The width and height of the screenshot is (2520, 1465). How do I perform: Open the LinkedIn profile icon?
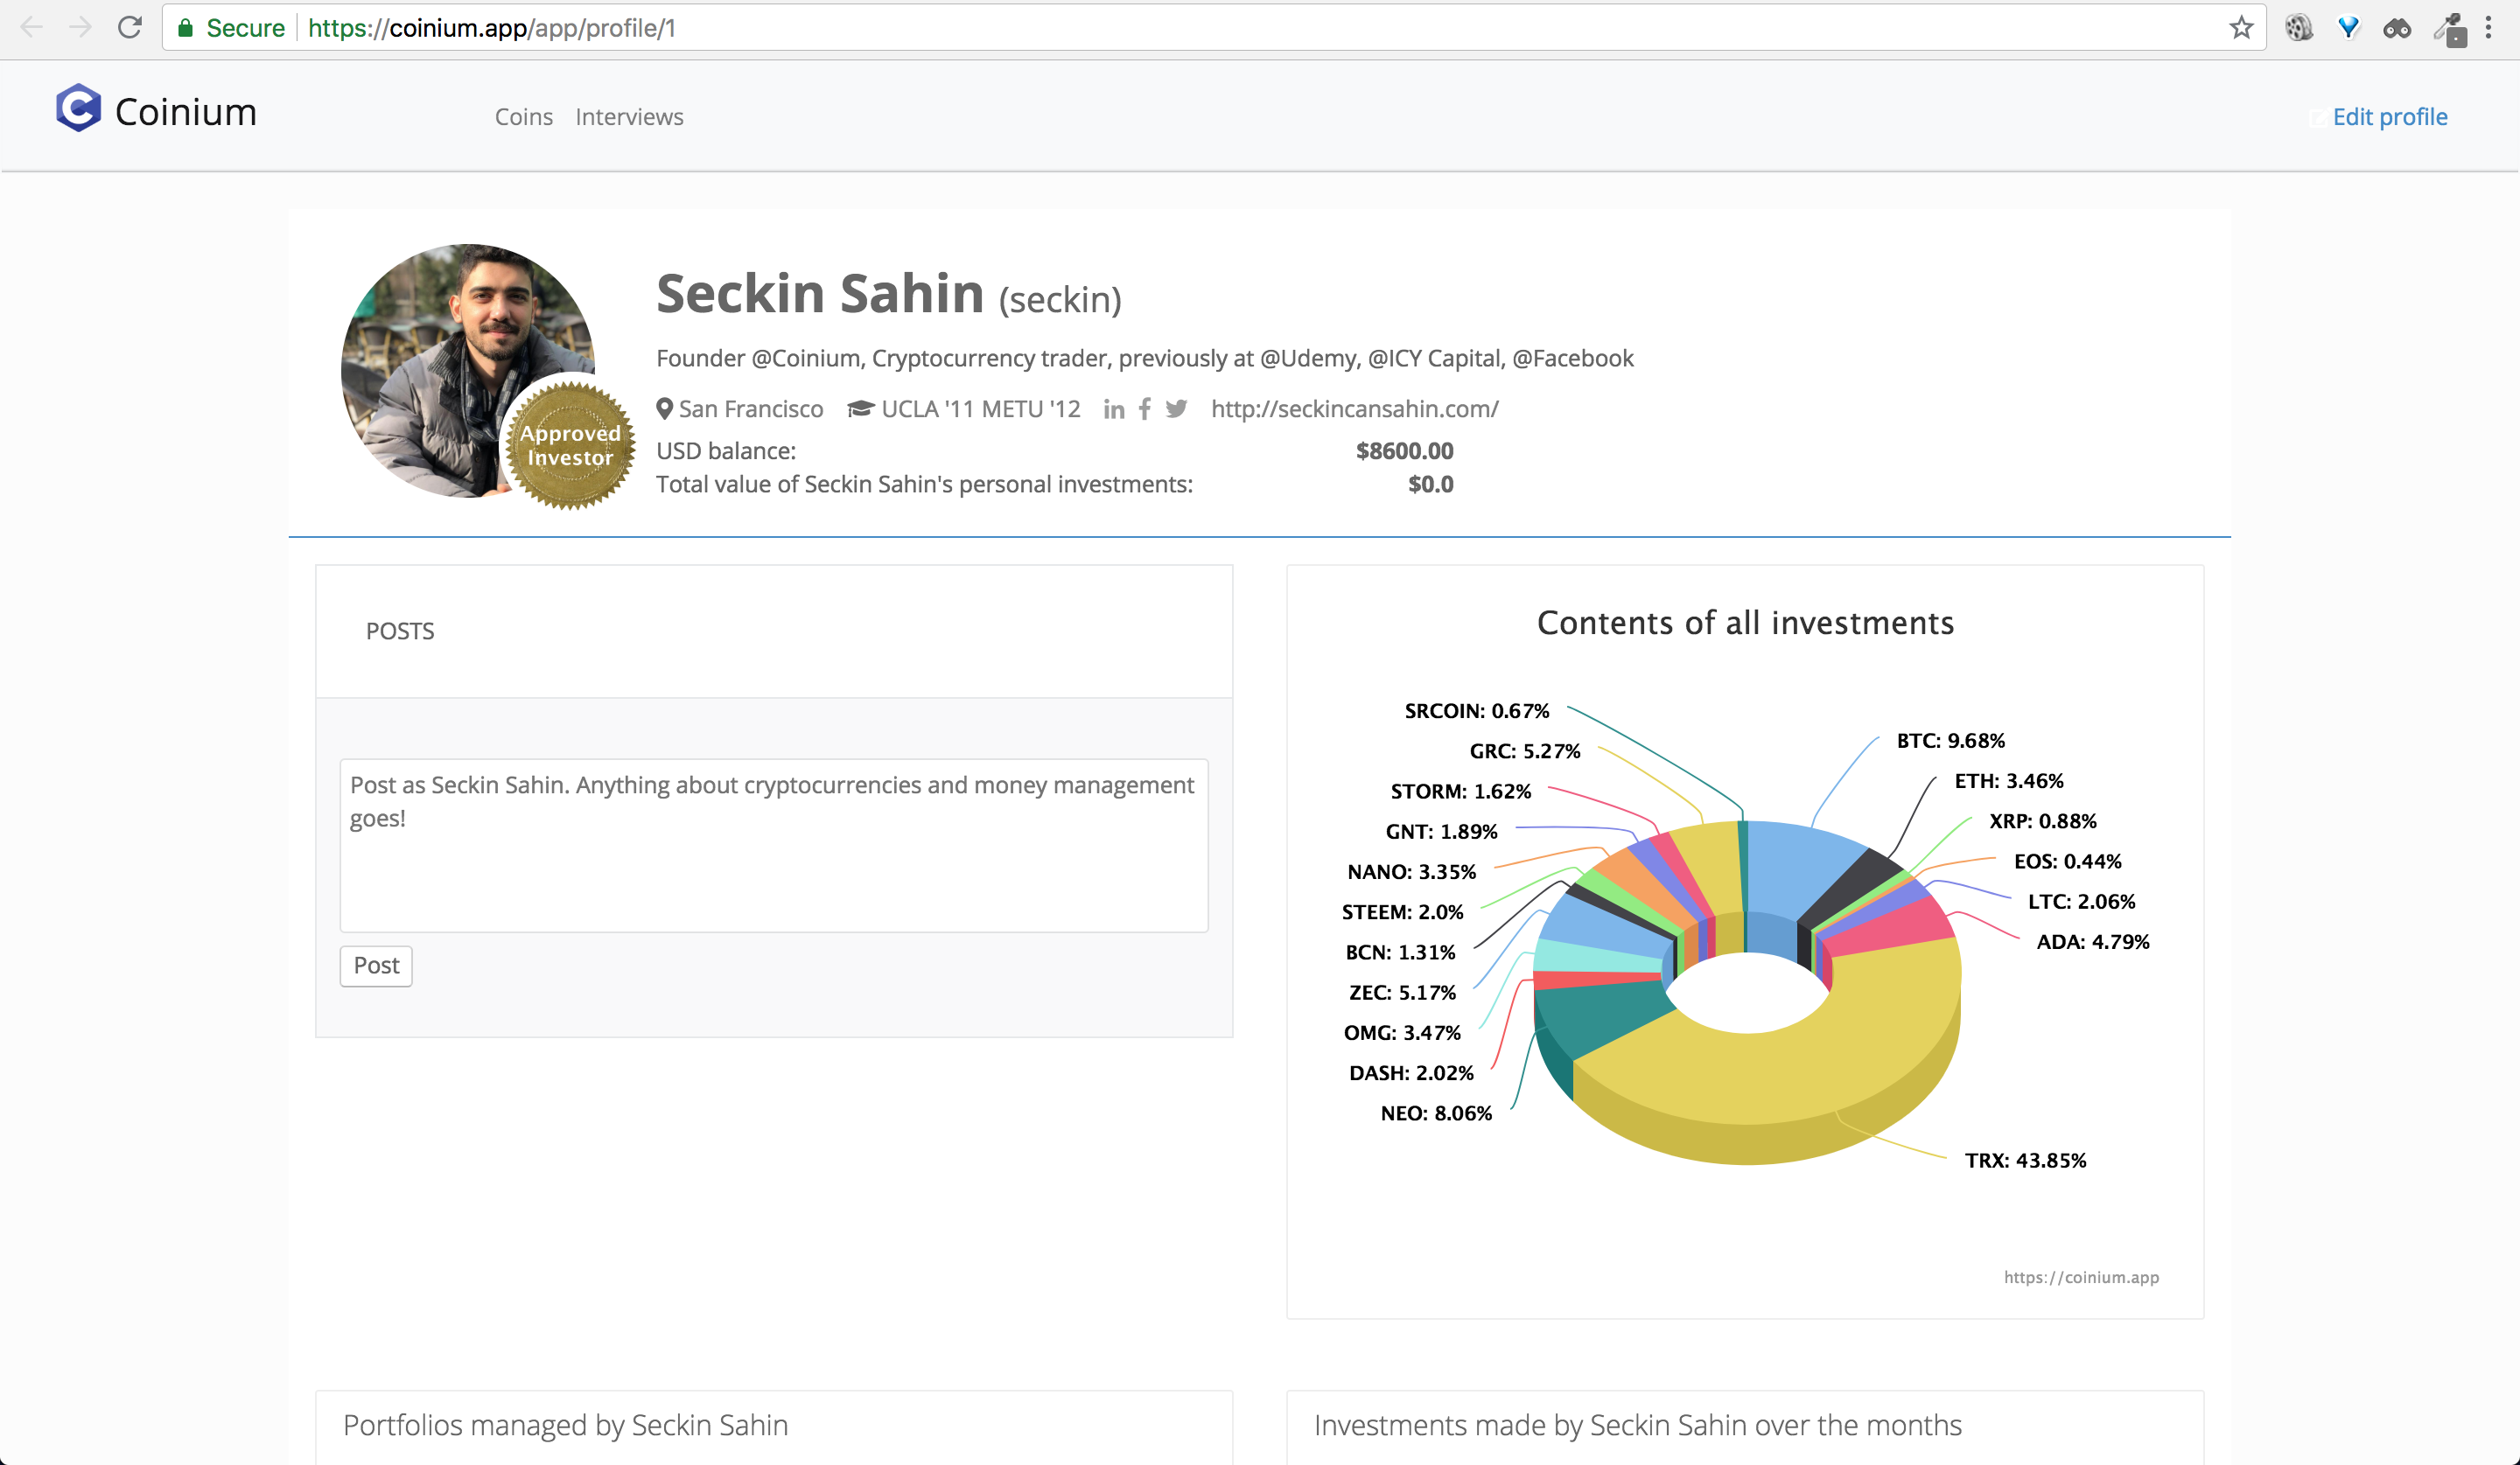pos(1113,409)
